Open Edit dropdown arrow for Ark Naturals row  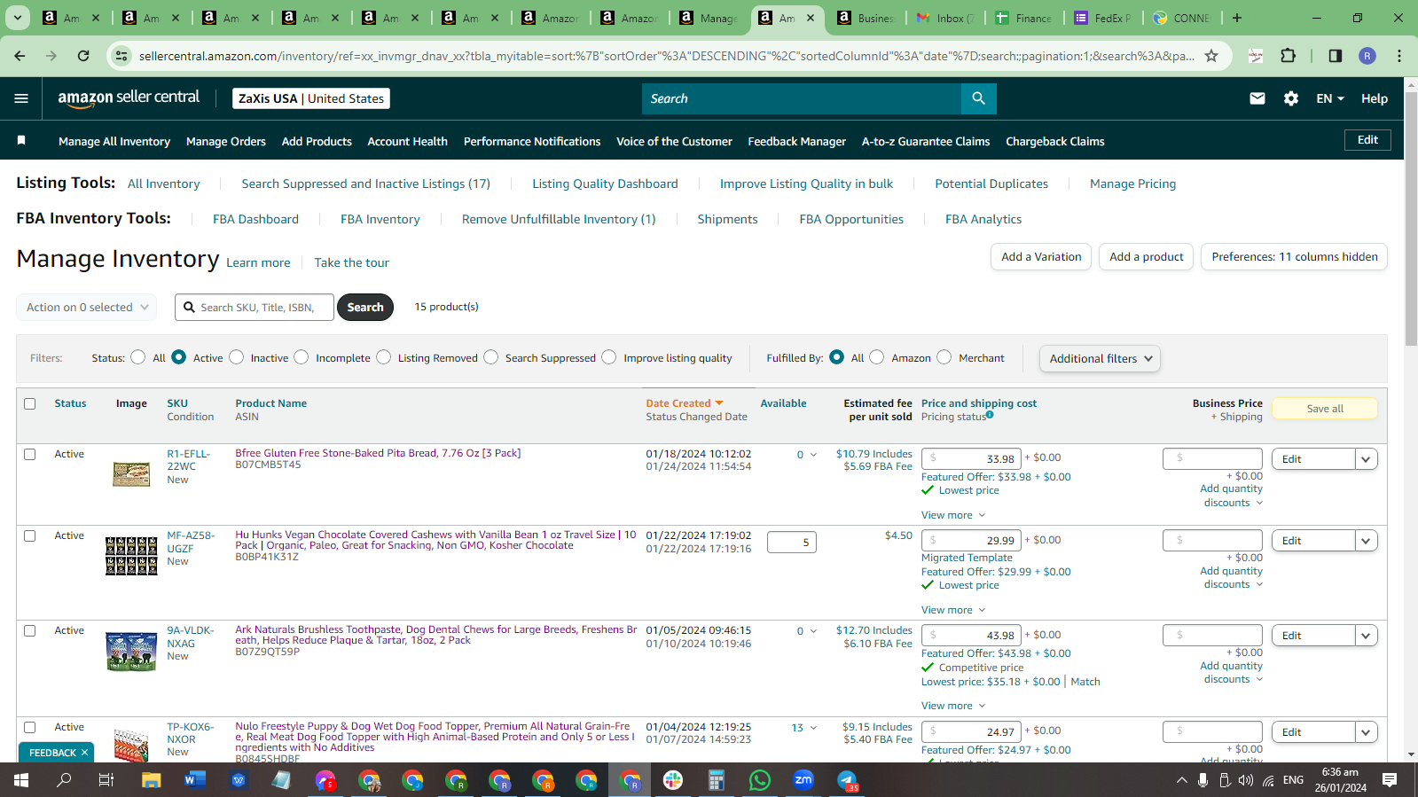(x=1366, y=636)
